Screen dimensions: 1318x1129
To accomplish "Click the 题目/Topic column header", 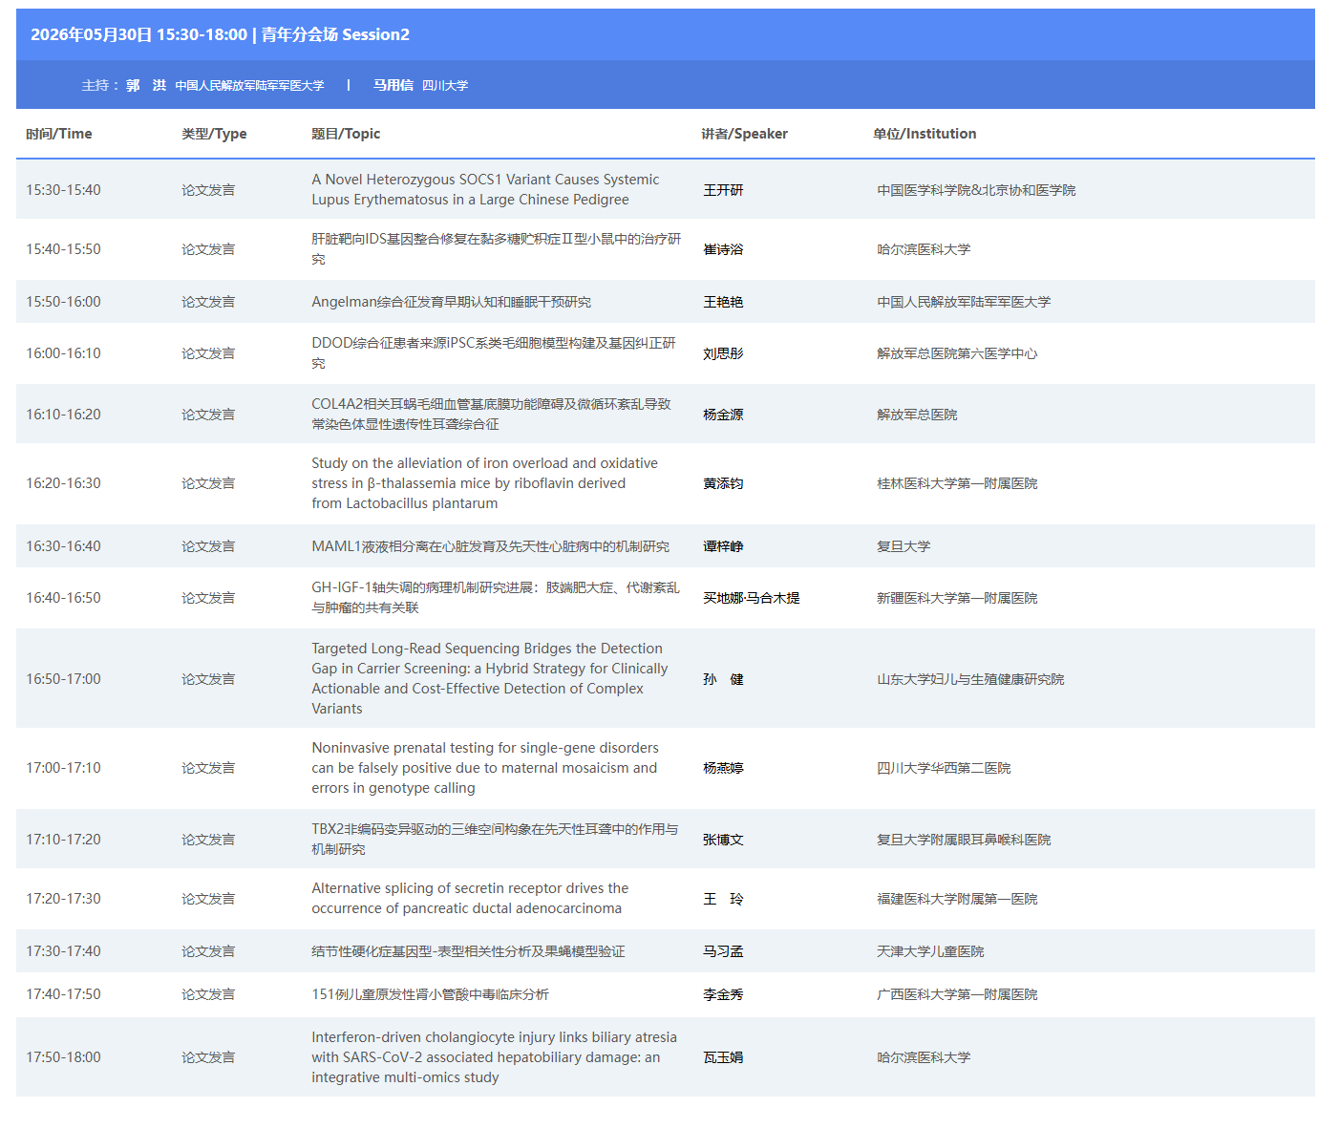I will (346, 134).
